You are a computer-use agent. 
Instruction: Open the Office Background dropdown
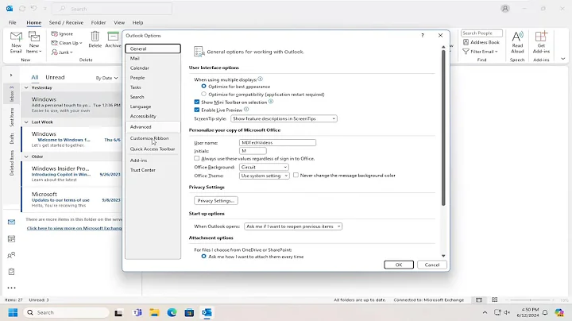[264, 167]
